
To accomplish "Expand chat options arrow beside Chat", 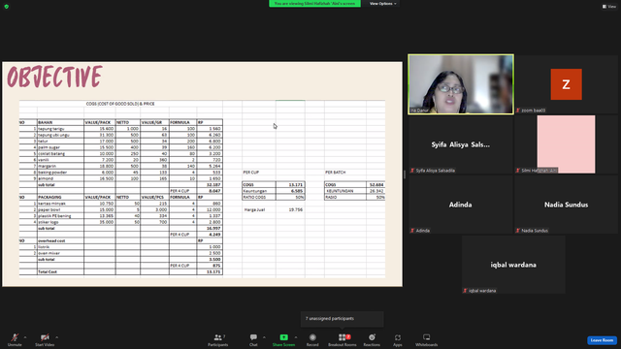I will 264,337.
